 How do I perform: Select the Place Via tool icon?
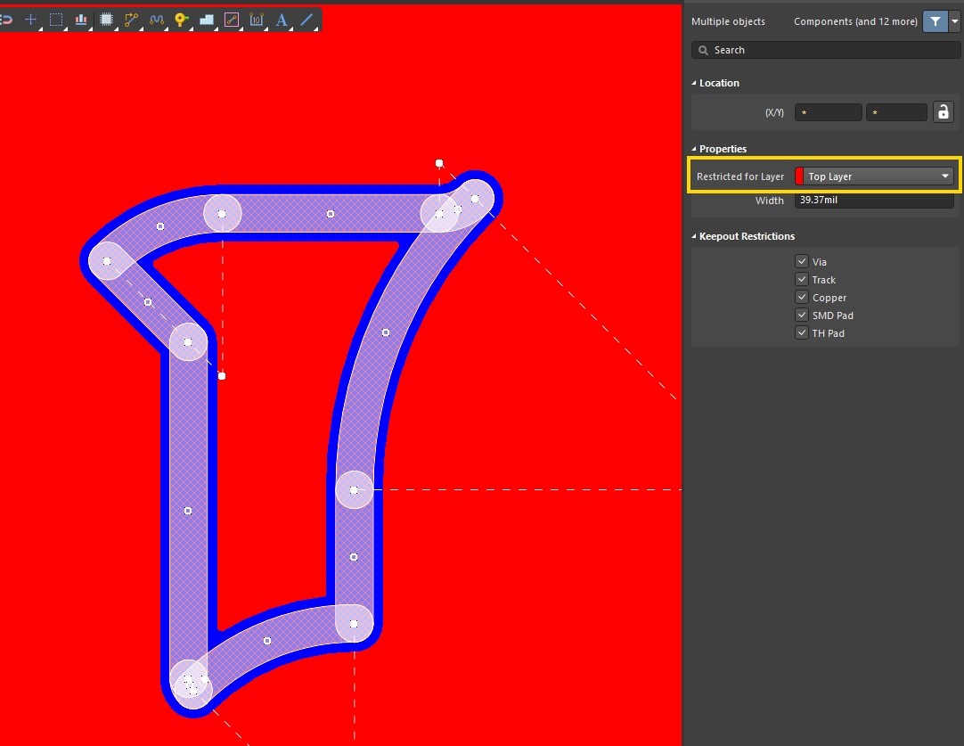[181, 19]
